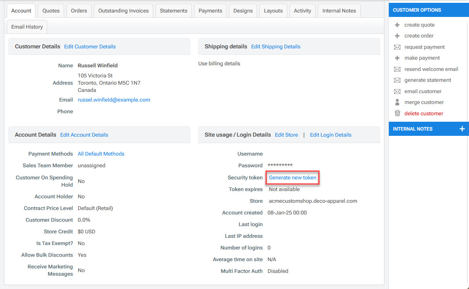
Task: Click the red delete customer option
Action: click(424, 114)
